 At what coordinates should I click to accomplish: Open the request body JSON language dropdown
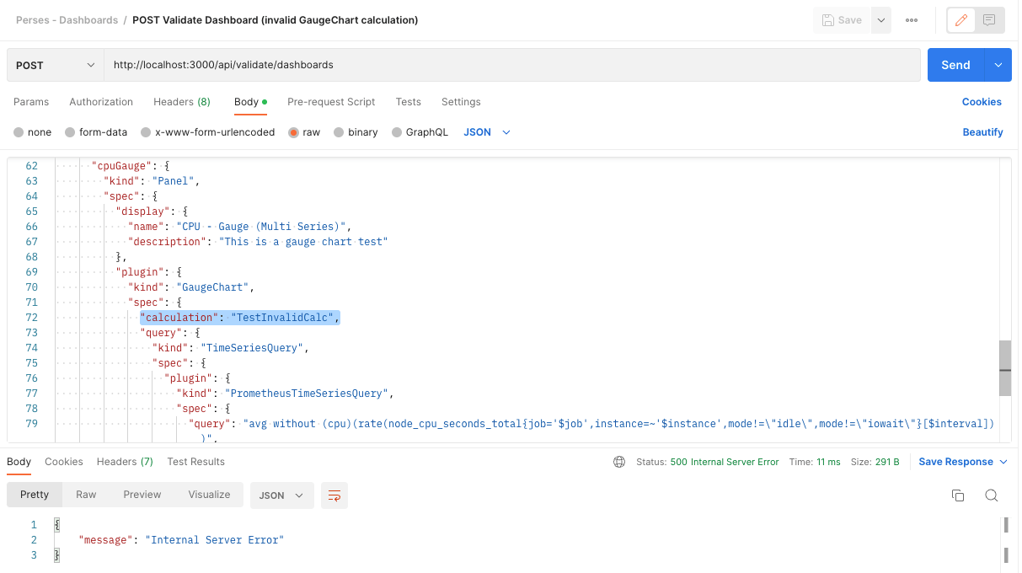coord(487,132)
